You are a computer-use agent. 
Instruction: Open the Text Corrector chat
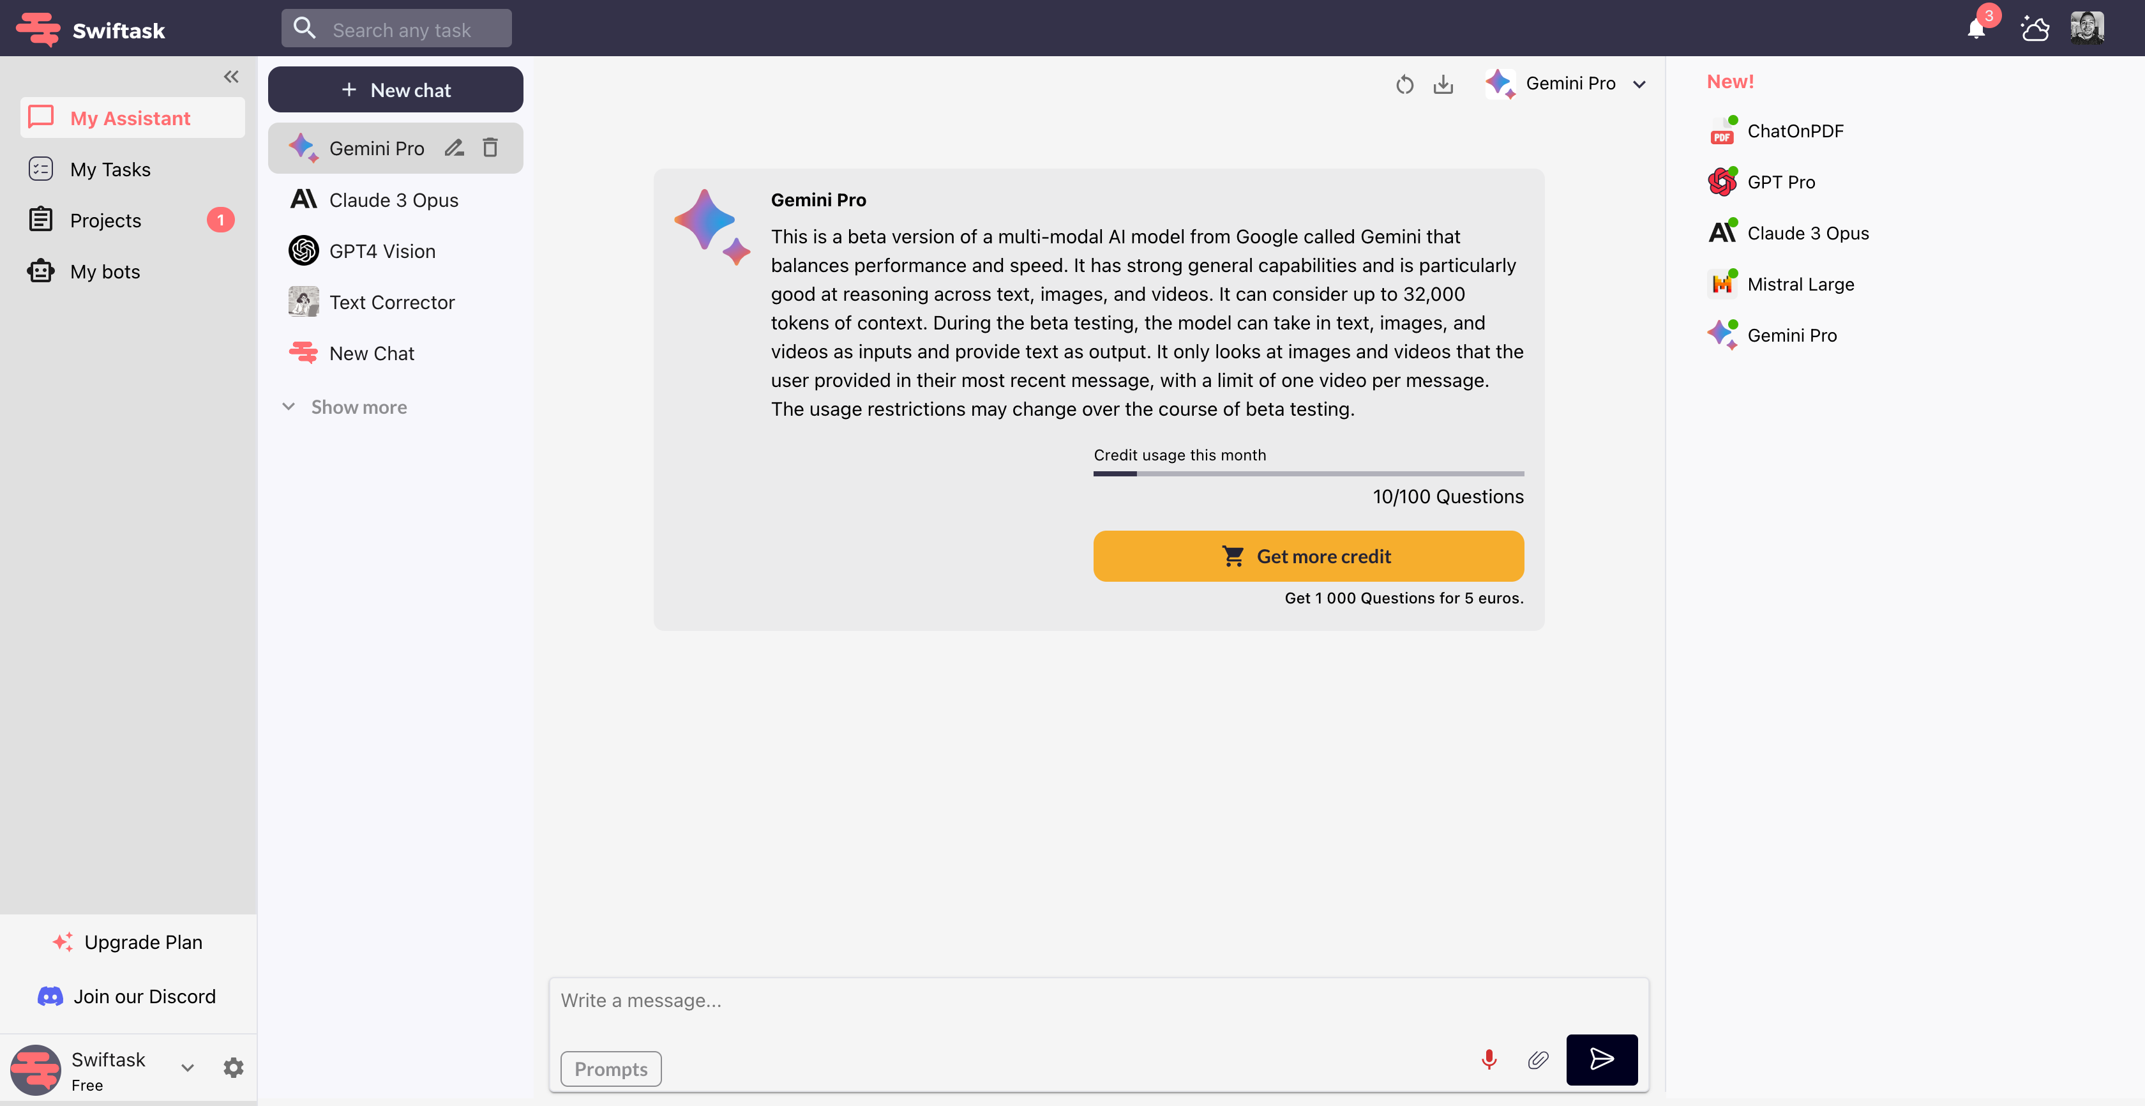(x=391, y=301)
